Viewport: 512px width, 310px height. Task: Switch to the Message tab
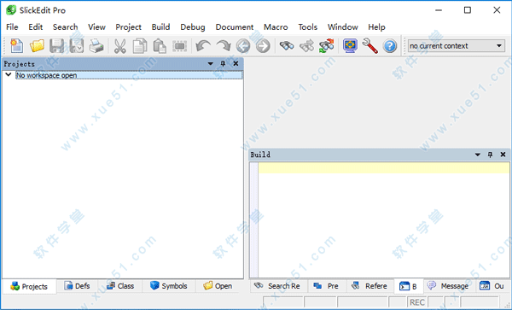449,286
